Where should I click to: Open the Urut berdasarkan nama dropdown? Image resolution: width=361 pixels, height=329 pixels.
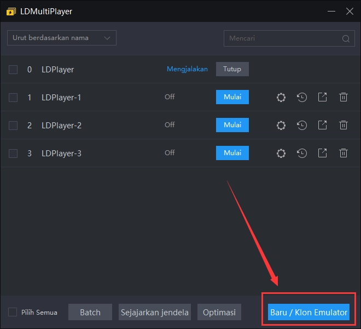pos(62,38)
